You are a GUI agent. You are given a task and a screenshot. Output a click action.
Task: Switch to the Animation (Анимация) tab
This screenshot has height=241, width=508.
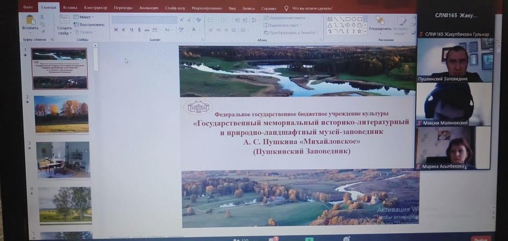[148, 8]
